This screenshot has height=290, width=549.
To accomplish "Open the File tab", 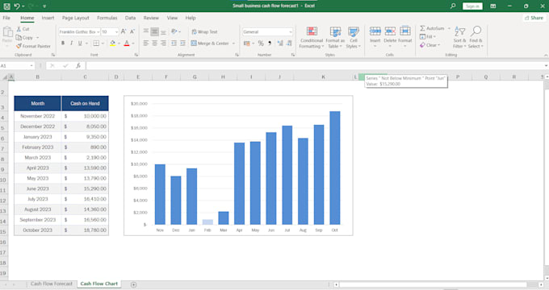I will tap(6, 18).
